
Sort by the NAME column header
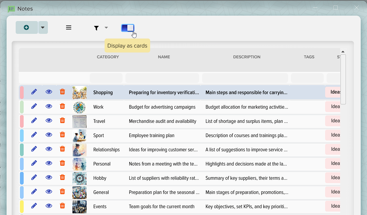(164, 57)
